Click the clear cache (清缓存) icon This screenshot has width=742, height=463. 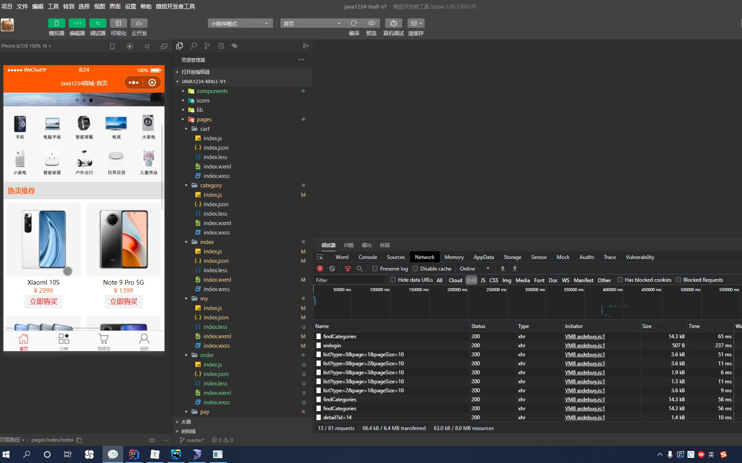pyautogui.click(x=416, y=23)
